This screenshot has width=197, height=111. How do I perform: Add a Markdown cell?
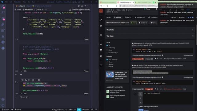pyautogui.click(x=28, y=10)
